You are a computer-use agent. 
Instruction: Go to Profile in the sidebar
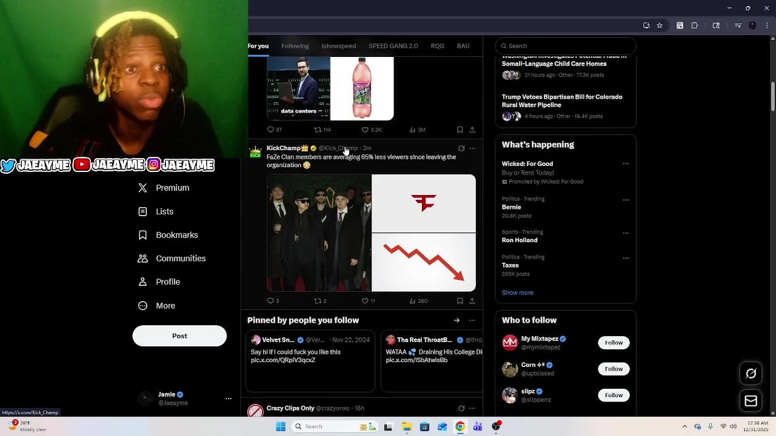159,282
